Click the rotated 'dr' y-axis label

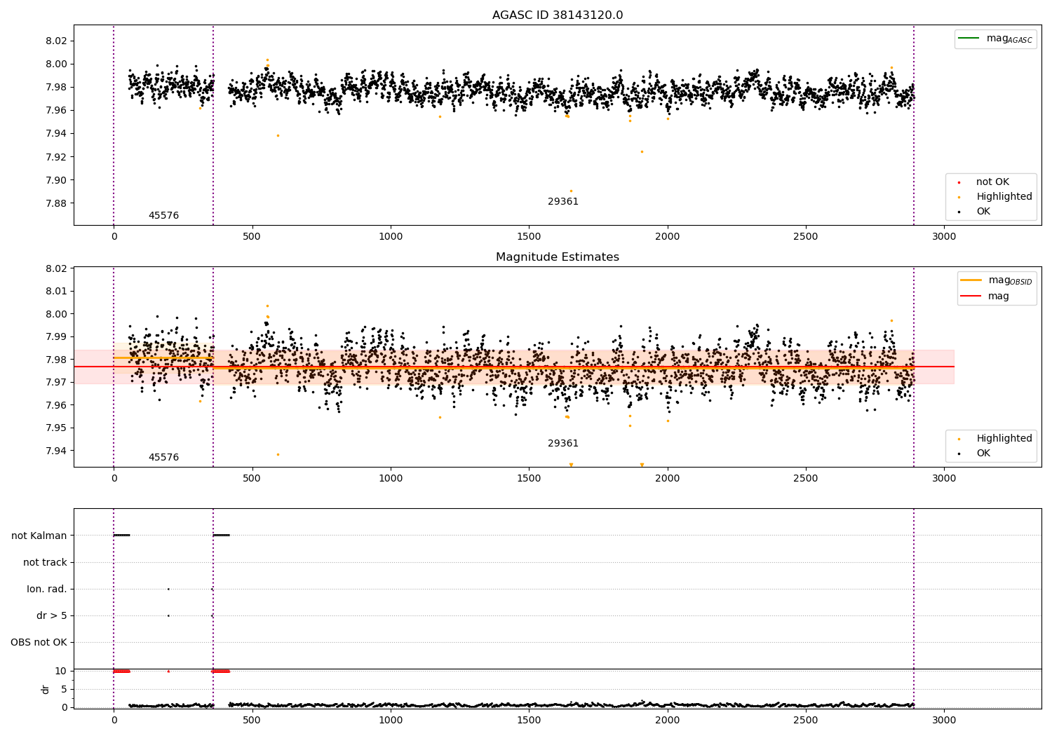coord(46,689)
